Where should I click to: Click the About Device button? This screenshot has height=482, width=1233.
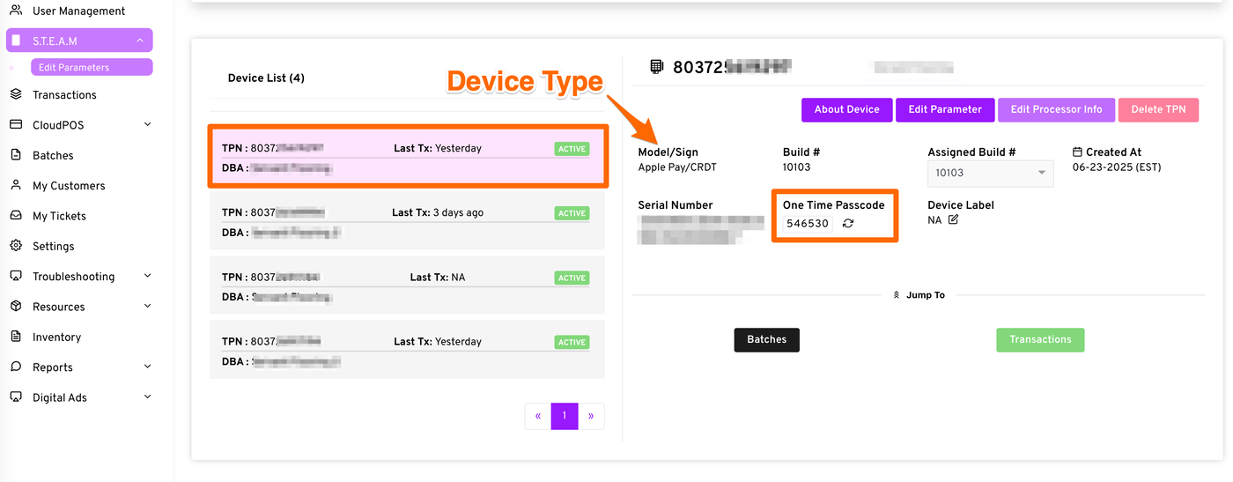pyautogui.click(x=846, y=109)
